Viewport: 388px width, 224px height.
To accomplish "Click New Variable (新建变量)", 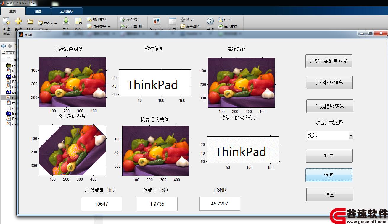I will coord(96,19).
